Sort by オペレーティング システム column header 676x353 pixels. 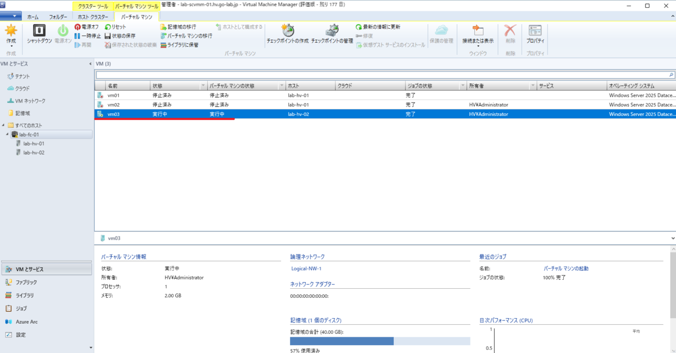[x=641, y=86]
